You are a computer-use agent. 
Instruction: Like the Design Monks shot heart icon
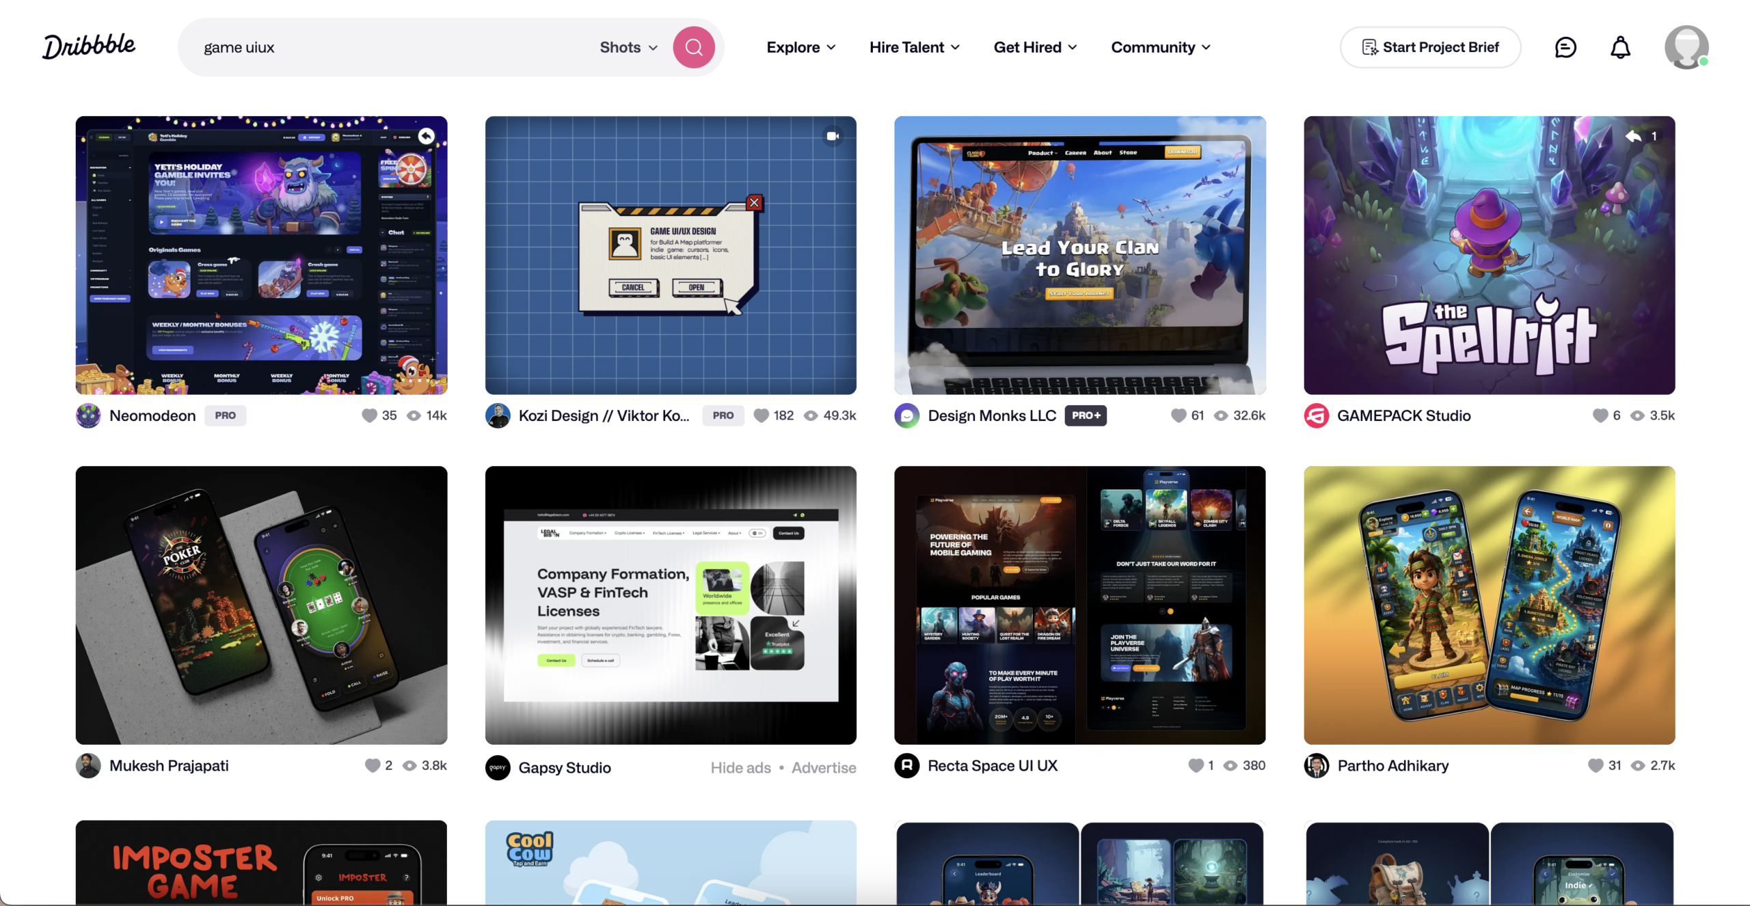click(x=1179, y=415)
